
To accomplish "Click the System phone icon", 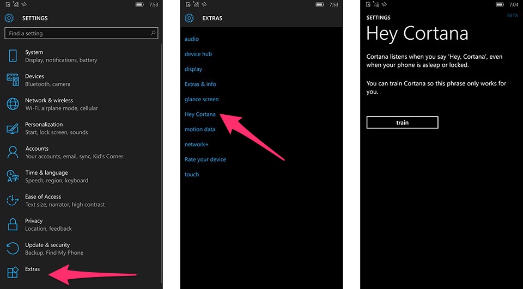I will tap(13, 56).
